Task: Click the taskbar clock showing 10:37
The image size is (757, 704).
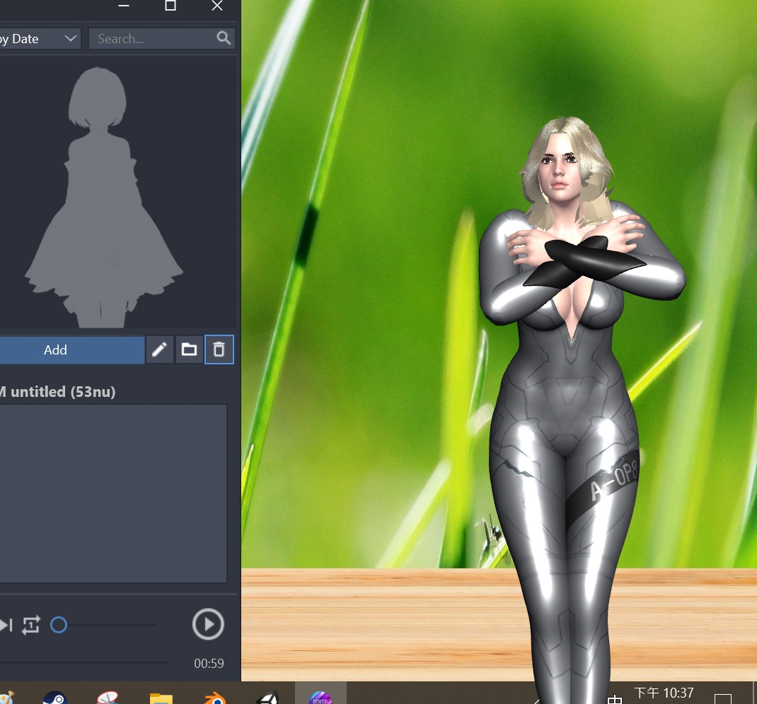Action: [664, 693]
